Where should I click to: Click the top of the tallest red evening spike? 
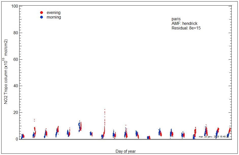point(105,110)
